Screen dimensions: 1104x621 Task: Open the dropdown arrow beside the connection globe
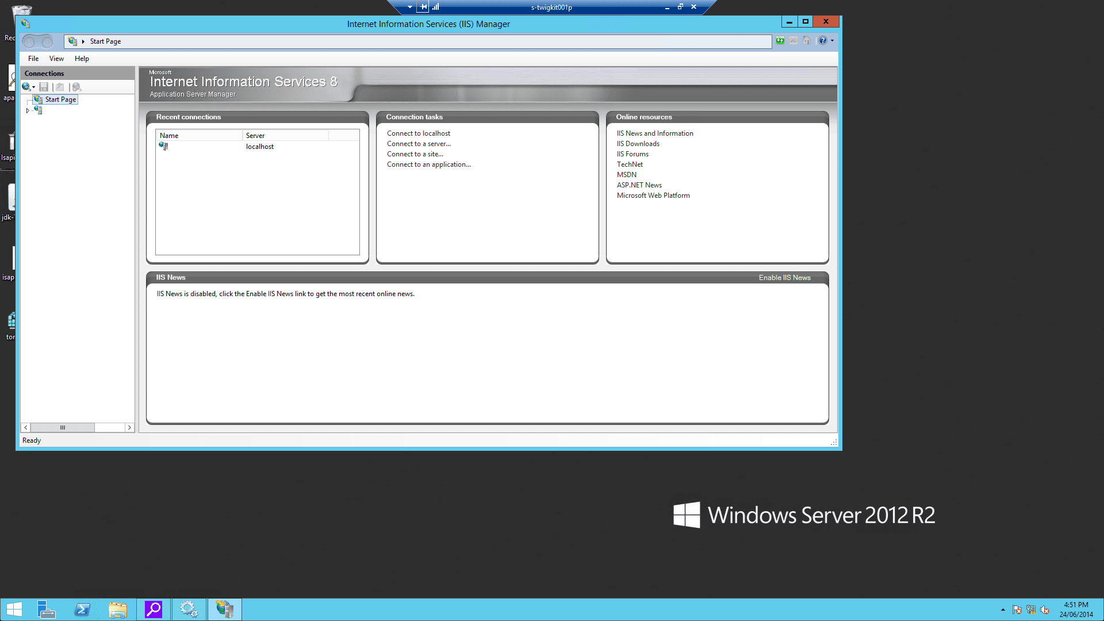tap(33, 87)
